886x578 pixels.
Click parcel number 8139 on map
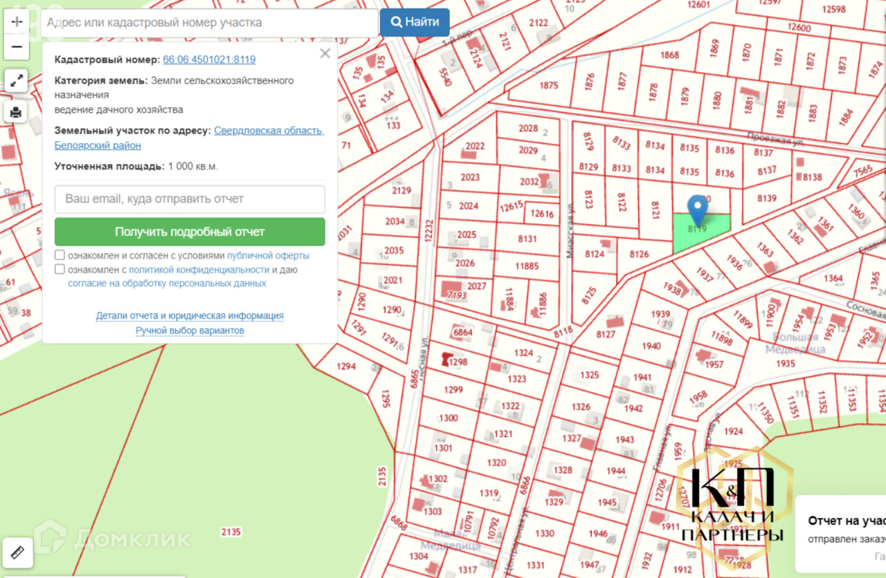tap(767, 199)
